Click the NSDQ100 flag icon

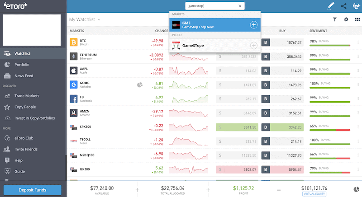(x=73, y=155)
